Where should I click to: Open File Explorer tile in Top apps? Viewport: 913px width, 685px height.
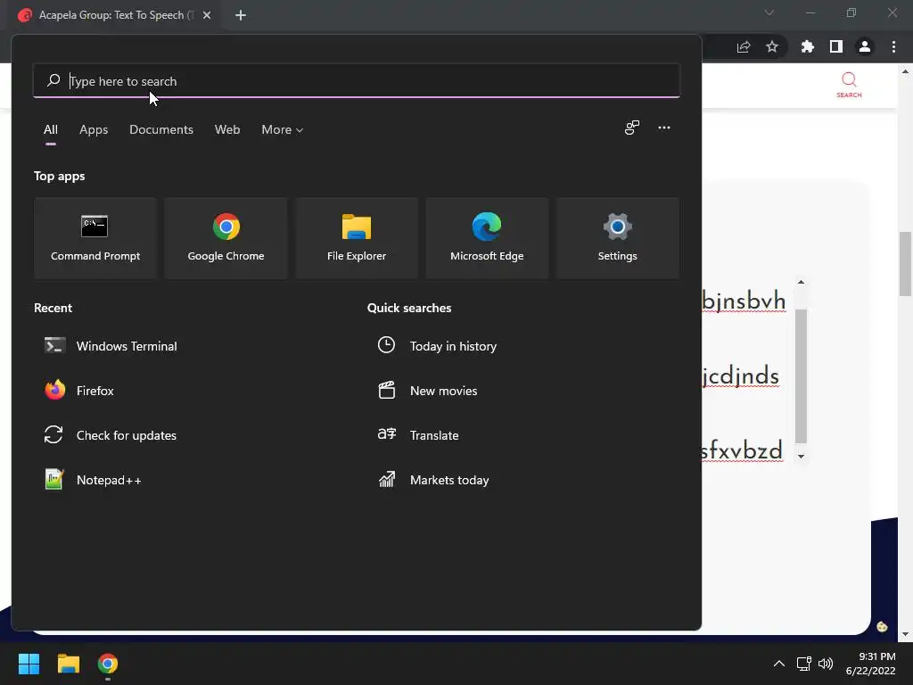point(357,238)
